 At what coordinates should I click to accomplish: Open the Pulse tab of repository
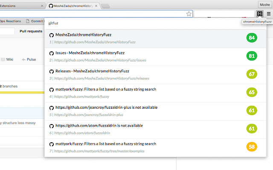pyautogui.click(x=29, y=59)
